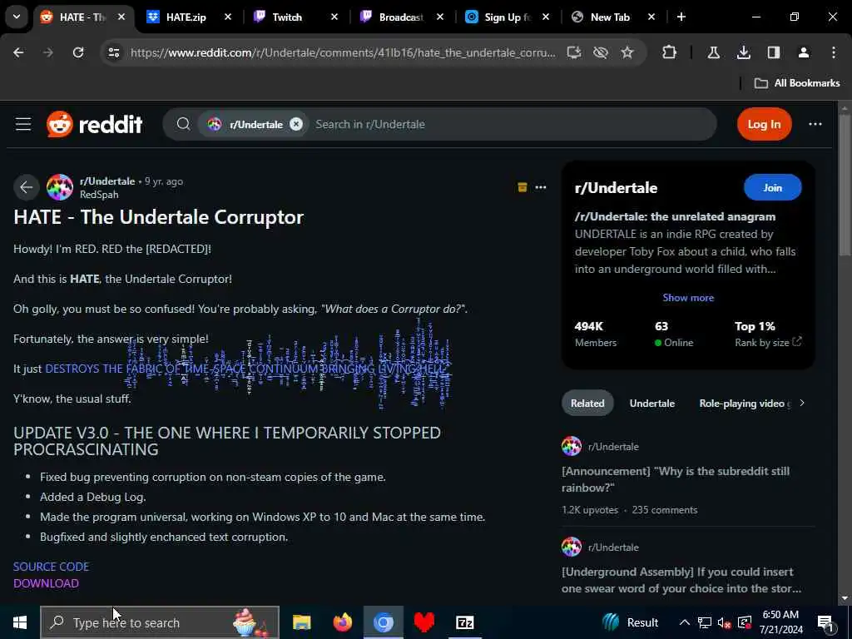Toggle the browser side panel
The width and height of the screenshot is (852, 639).
tap(773, 52)
